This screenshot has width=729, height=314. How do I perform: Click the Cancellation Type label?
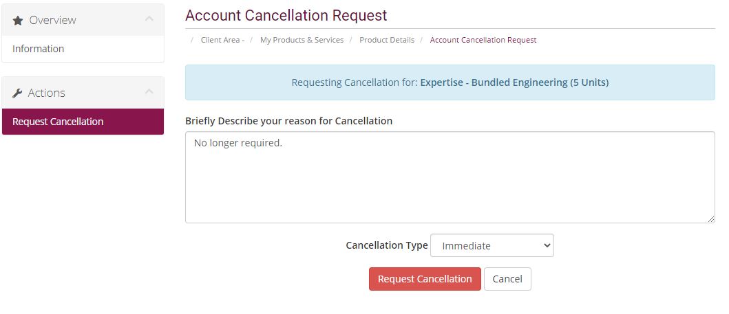387,245
